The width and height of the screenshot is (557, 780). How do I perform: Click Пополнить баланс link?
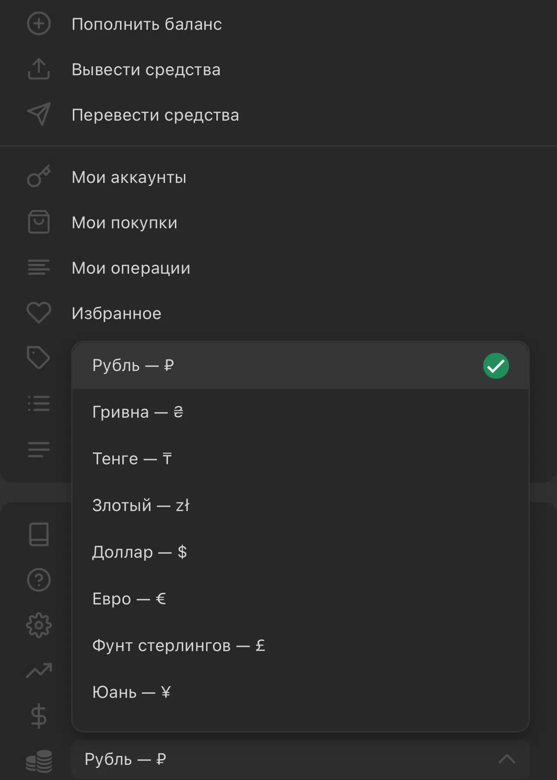pos(147,24)
